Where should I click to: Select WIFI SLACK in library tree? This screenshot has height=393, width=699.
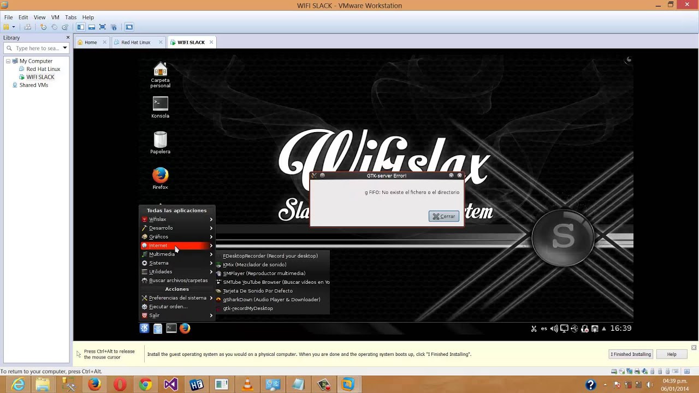pyautogui.click(x=37, y=77)
